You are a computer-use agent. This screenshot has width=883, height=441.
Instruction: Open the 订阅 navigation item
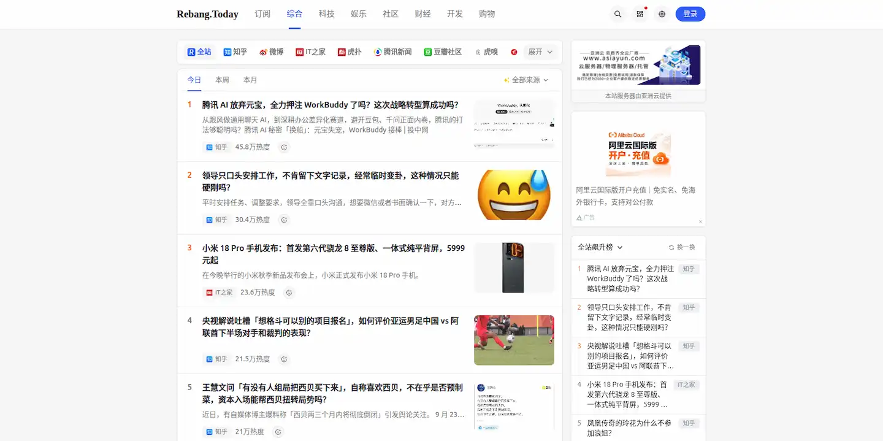[x=262, y=13]
